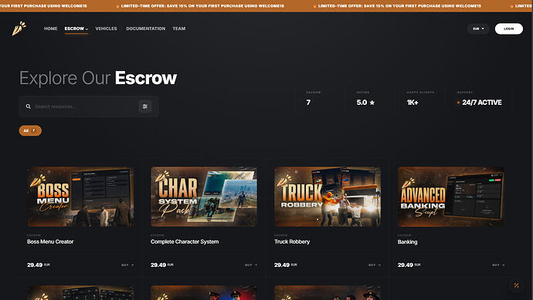Click the Truck Robbery title text

(x=292, y=241)
